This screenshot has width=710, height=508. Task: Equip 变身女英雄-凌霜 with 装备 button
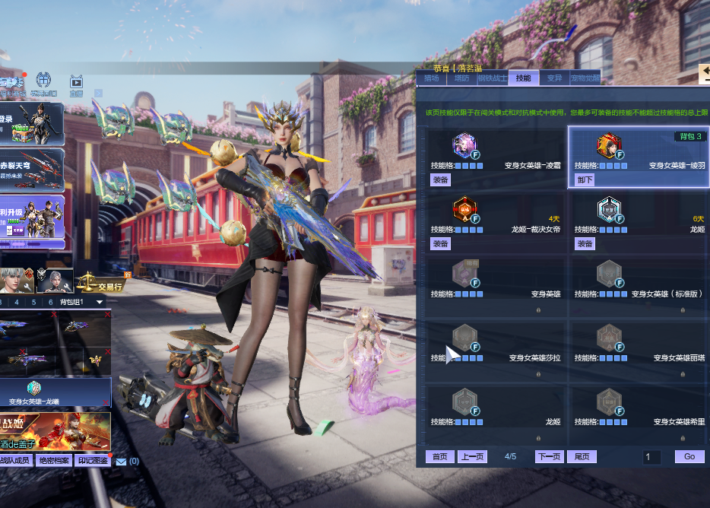tap(440, 180)
